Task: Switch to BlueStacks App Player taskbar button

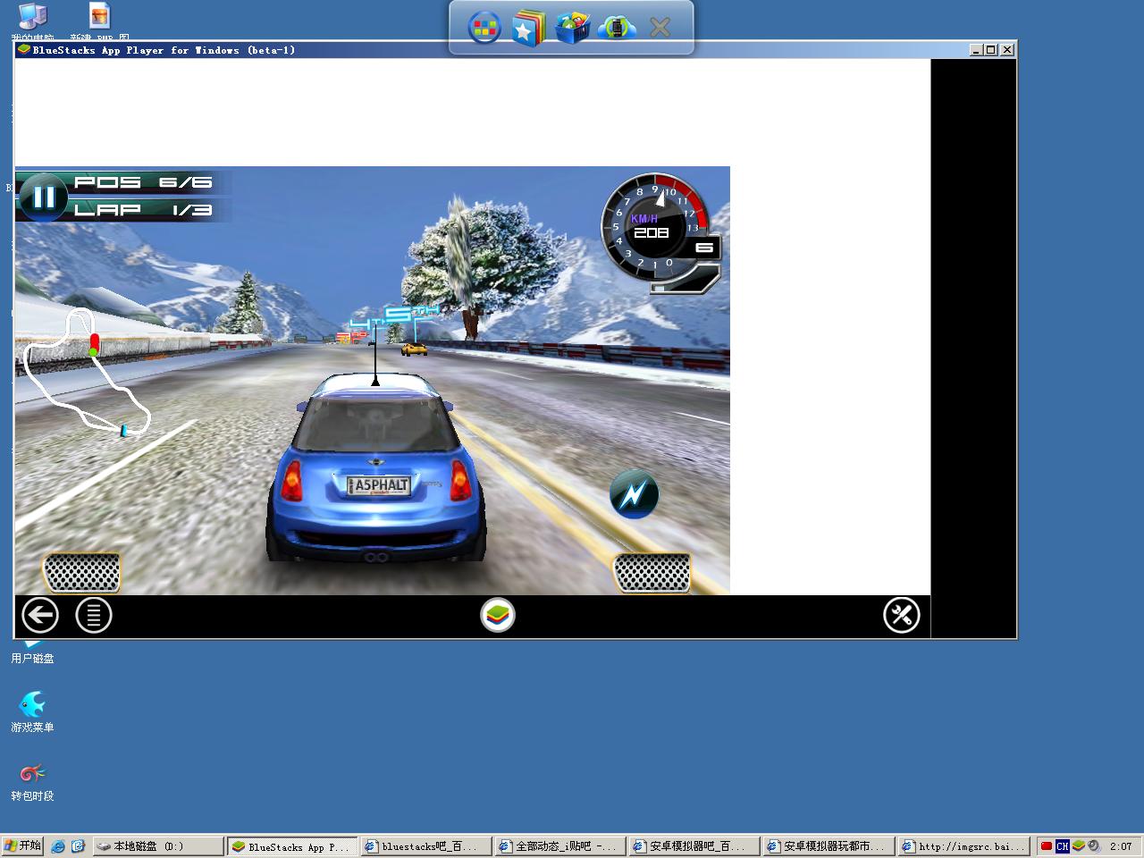Action: click(292, 846)
